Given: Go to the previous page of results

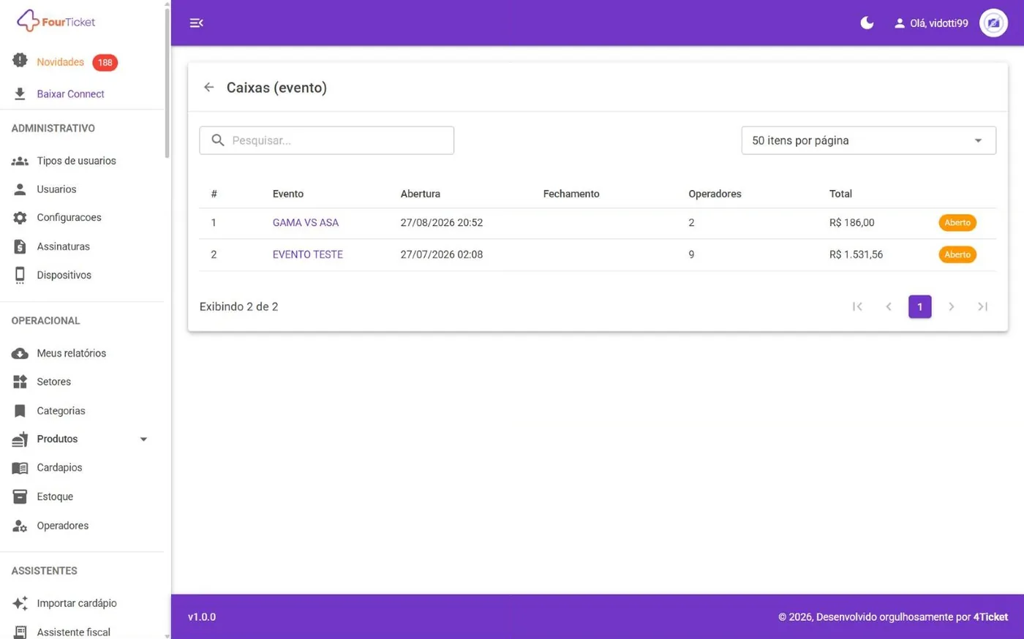Looking at the screenshot, I should [x=889, y=306].
